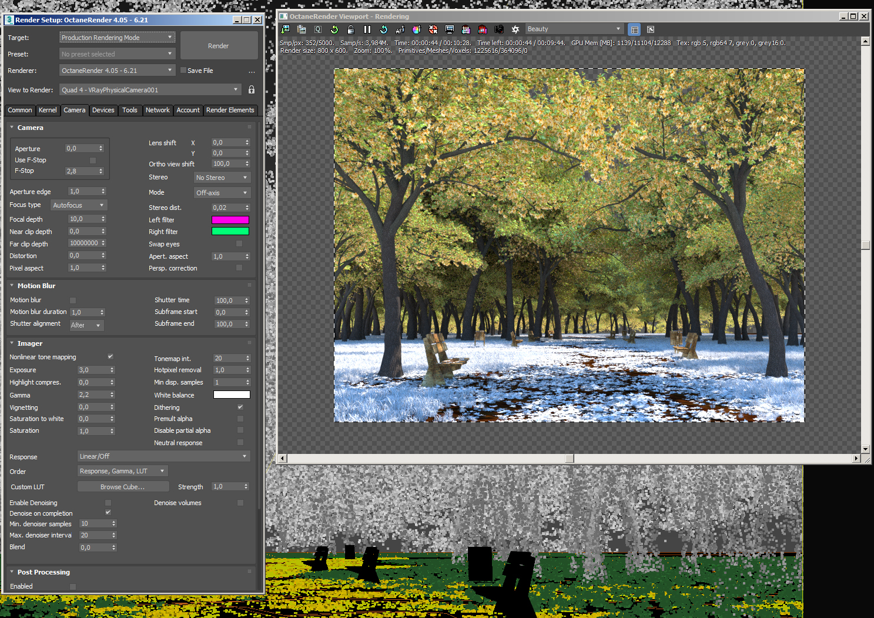Open the Render Elements tab
This screenshot has width=874, height=618.
point(230,110)
